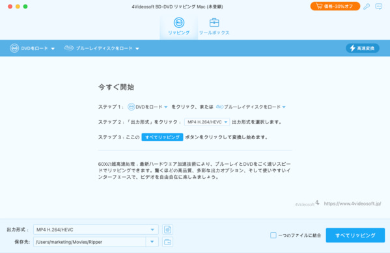Screen dimensions: 390x253
Task: Click the DVD icon in ステップ1
Action: click(x=131, y=107)
